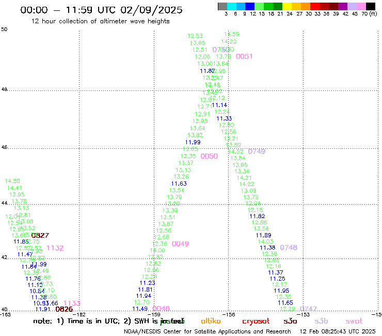Screen dimensions: 382x336
Task: Click the wave height value '14.58'
Action: tap(12, 181)
